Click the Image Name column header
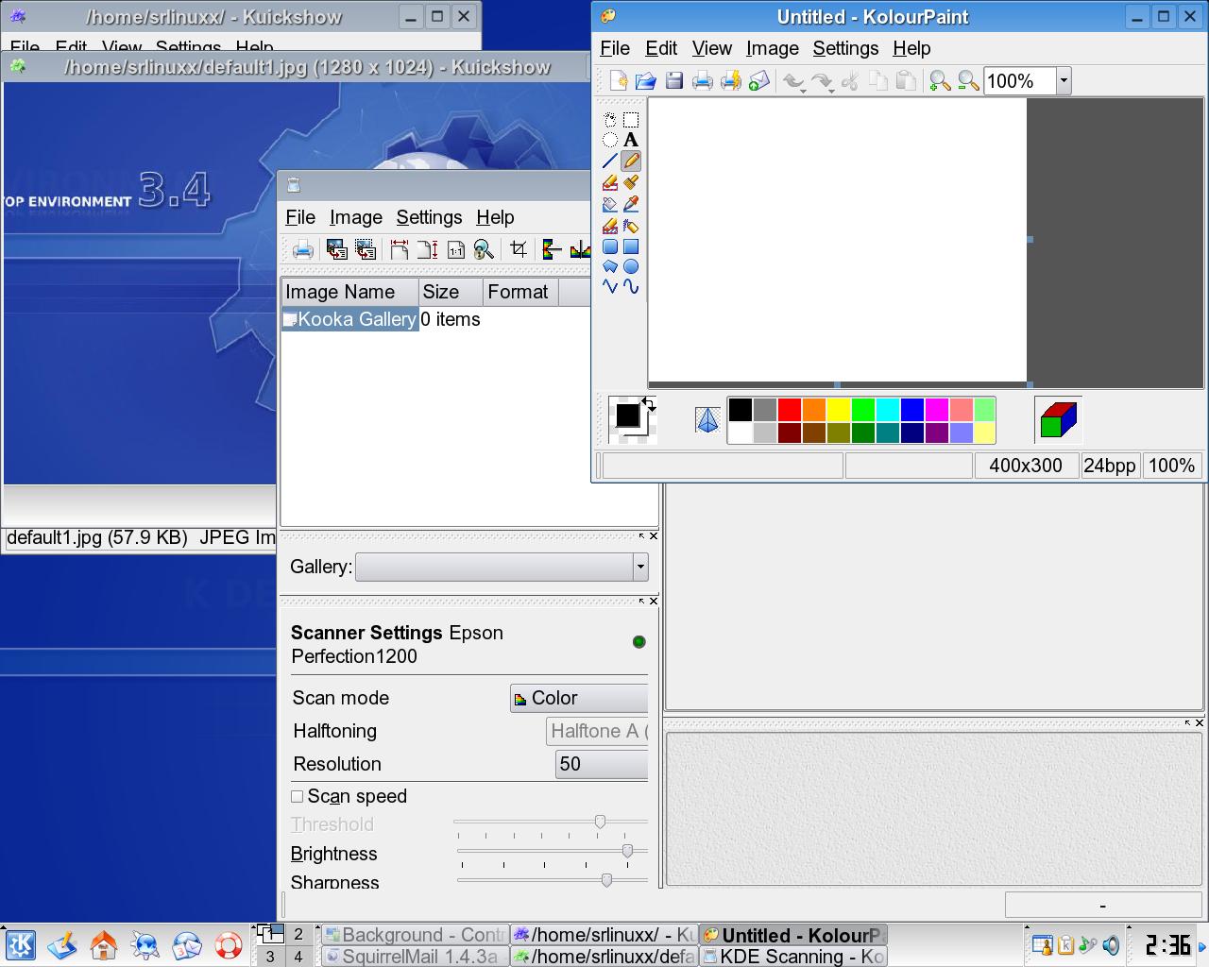Image resolution: width=1209 pixels, height=967 pixels. [x=349, y=292]
